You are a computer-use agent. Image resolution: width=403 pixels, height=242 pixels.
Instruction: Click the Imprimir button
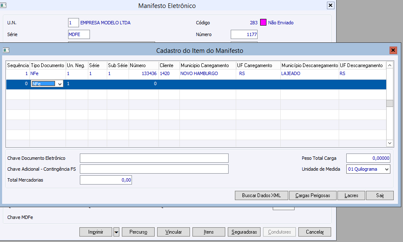click(96, 232)
